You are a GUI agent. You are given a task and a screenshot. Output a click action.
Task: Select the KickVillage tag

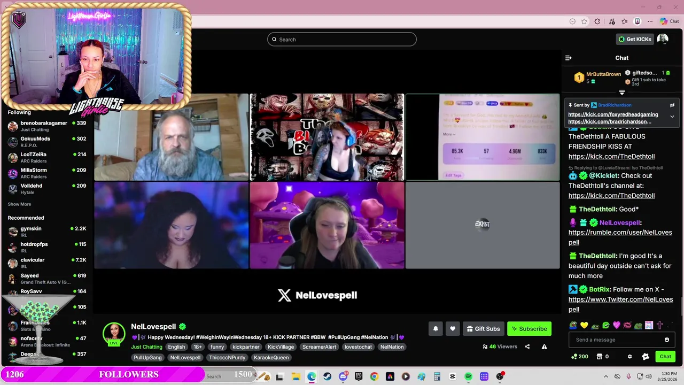point(281,347)
